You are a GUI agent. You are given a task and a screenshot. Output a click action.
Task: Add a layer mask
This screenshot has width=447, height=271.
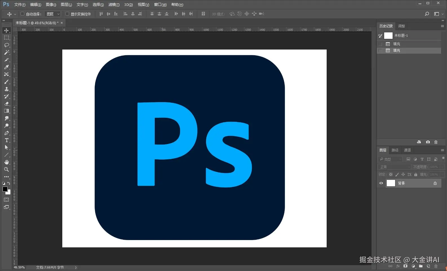point(405,266)
